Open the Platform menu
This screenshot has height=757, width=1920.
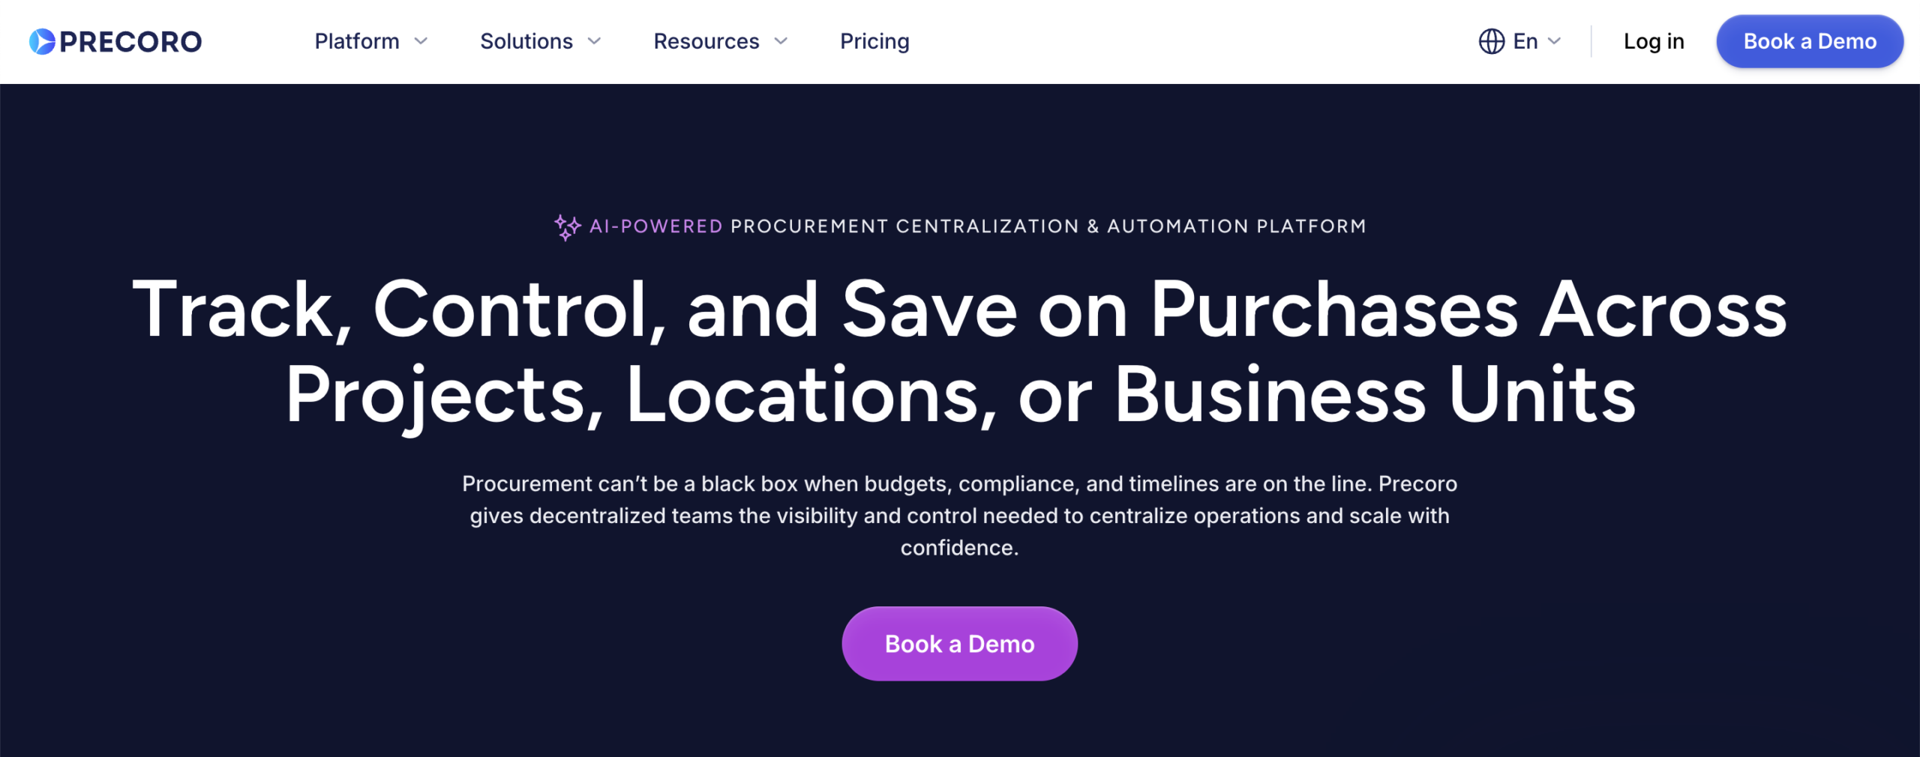pos(357,41)
